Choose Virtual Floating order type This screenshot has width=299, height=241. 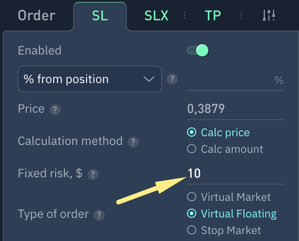tap(191, 214)
